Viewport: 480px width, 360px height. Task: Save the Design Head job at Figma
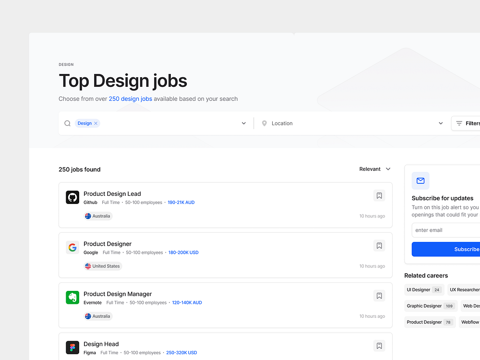point(379,346)
